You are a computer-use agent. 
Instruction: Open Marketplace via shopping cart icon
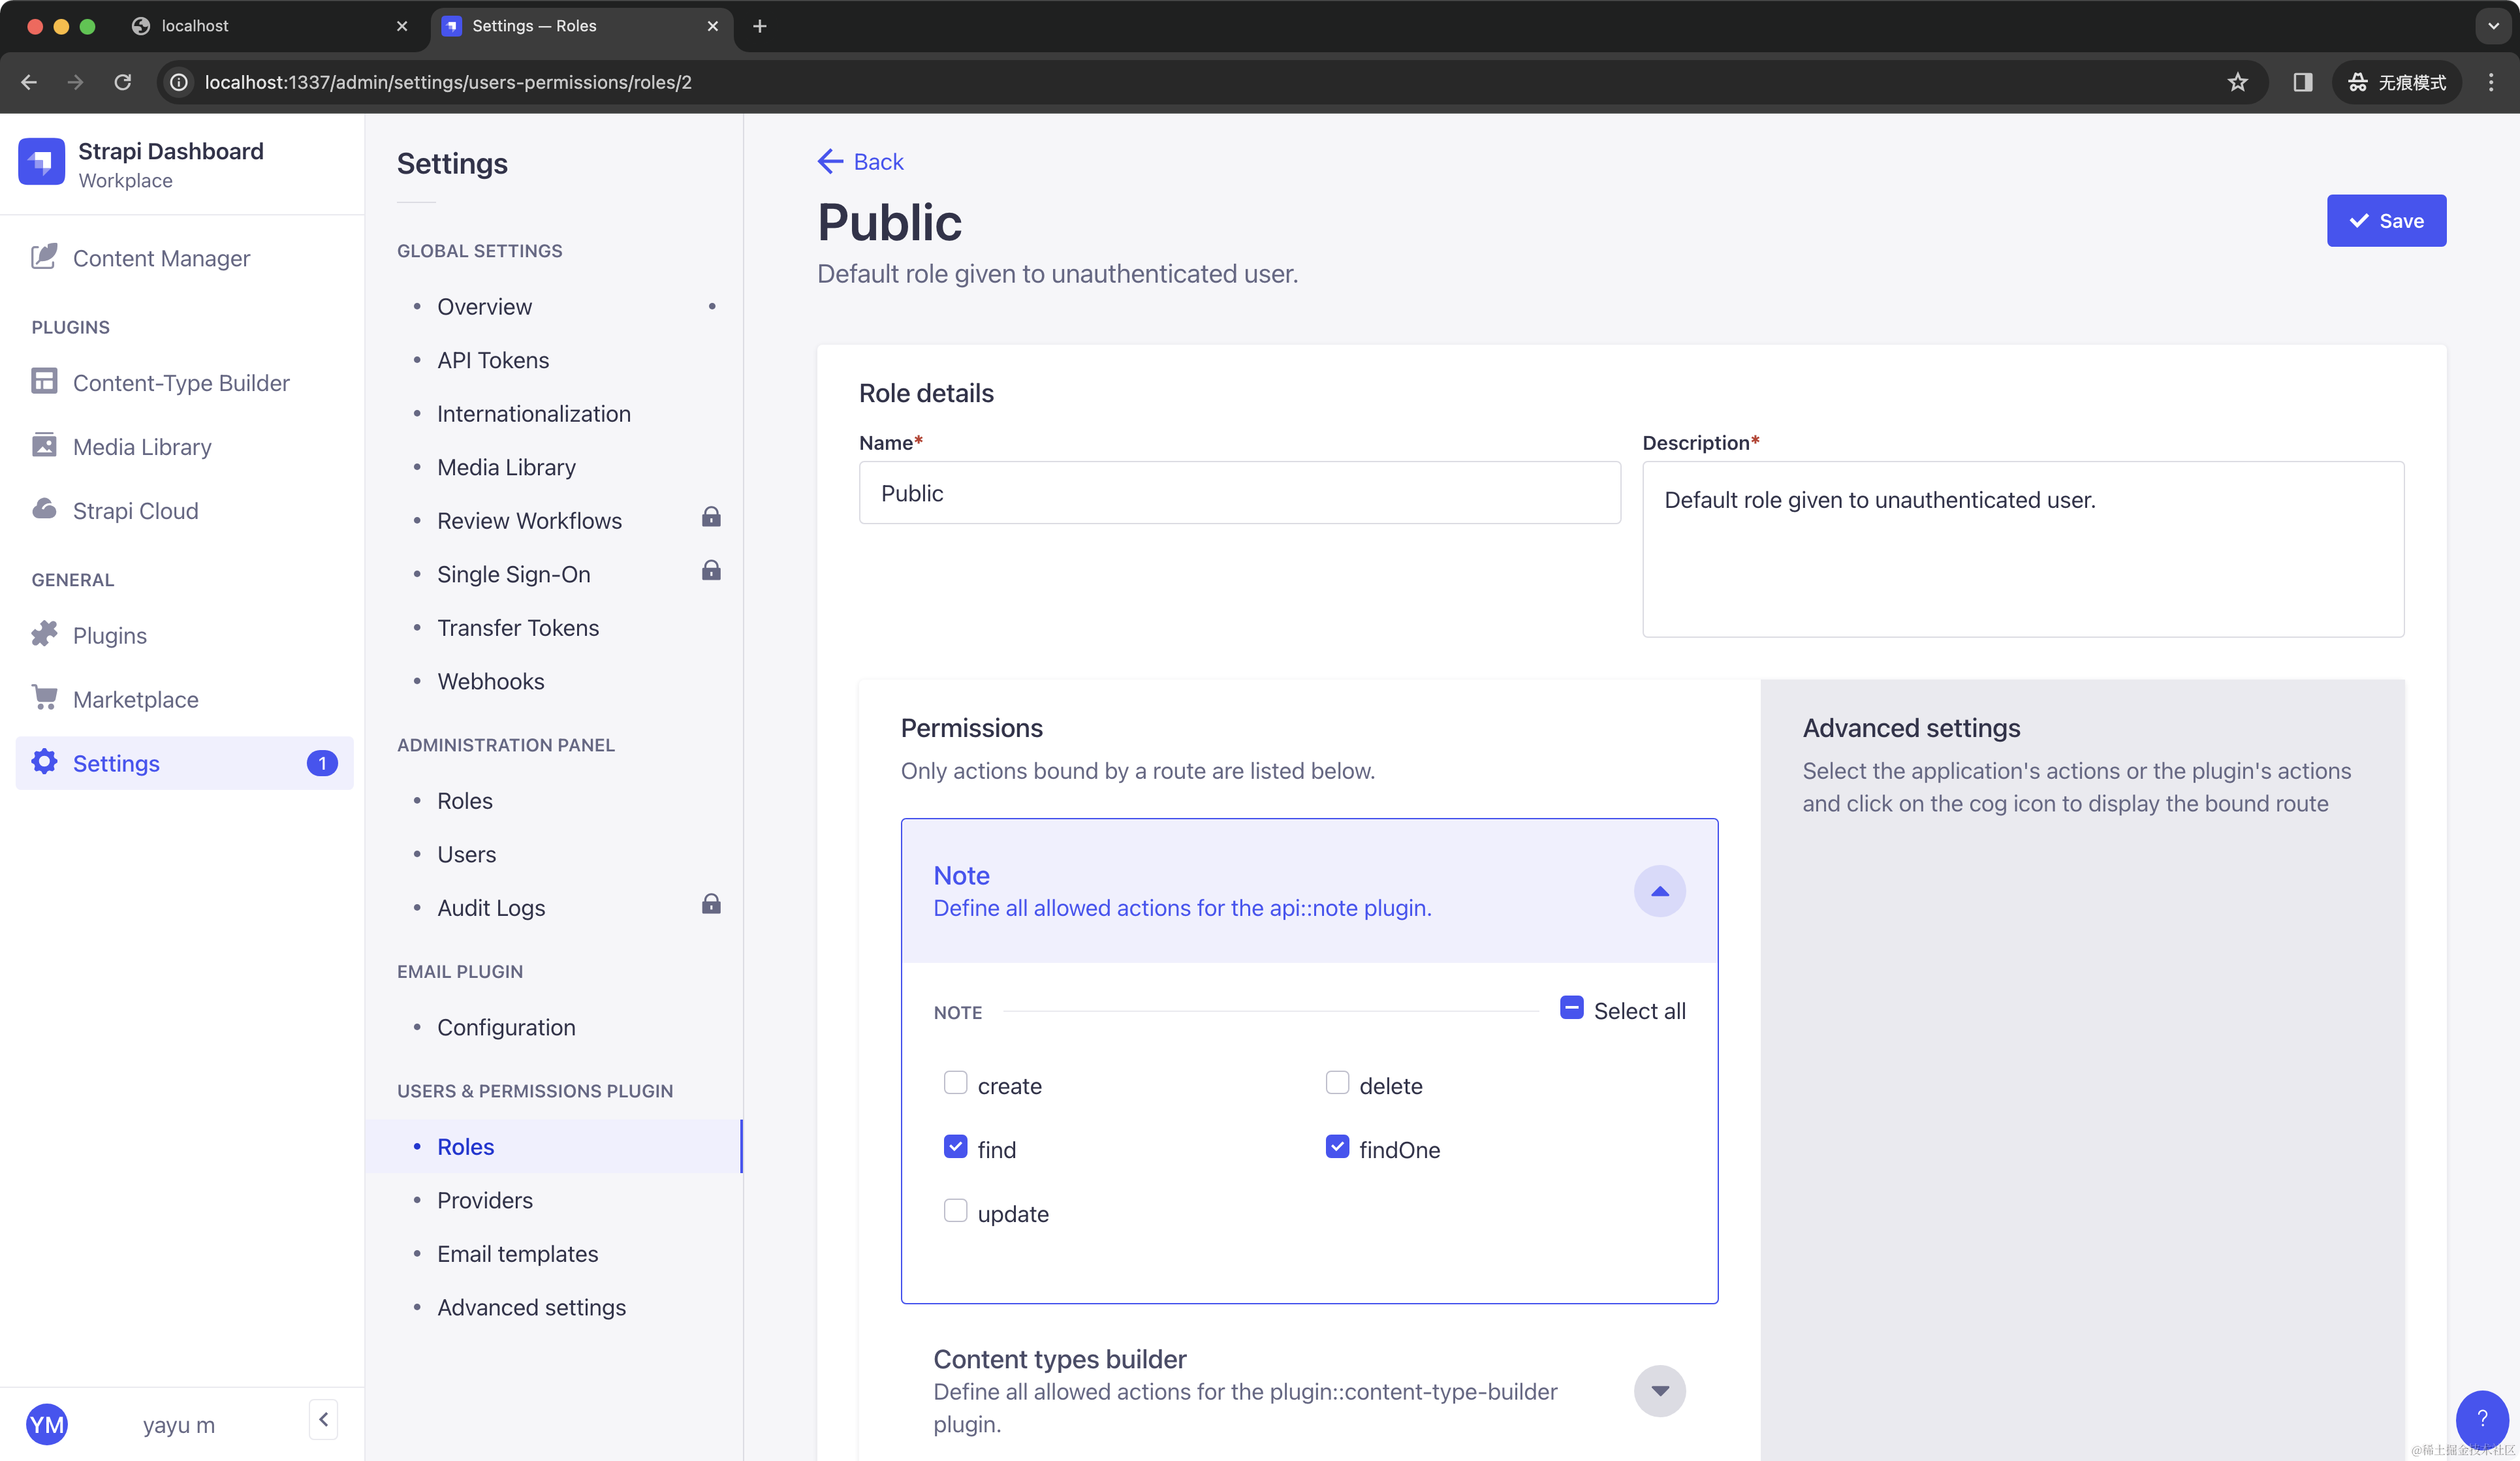tap(44, 698)
